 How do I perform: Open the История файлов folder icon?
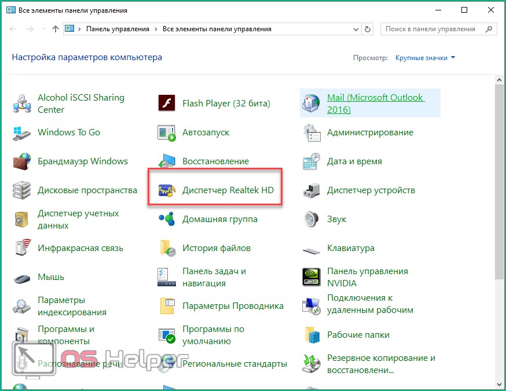167,248
